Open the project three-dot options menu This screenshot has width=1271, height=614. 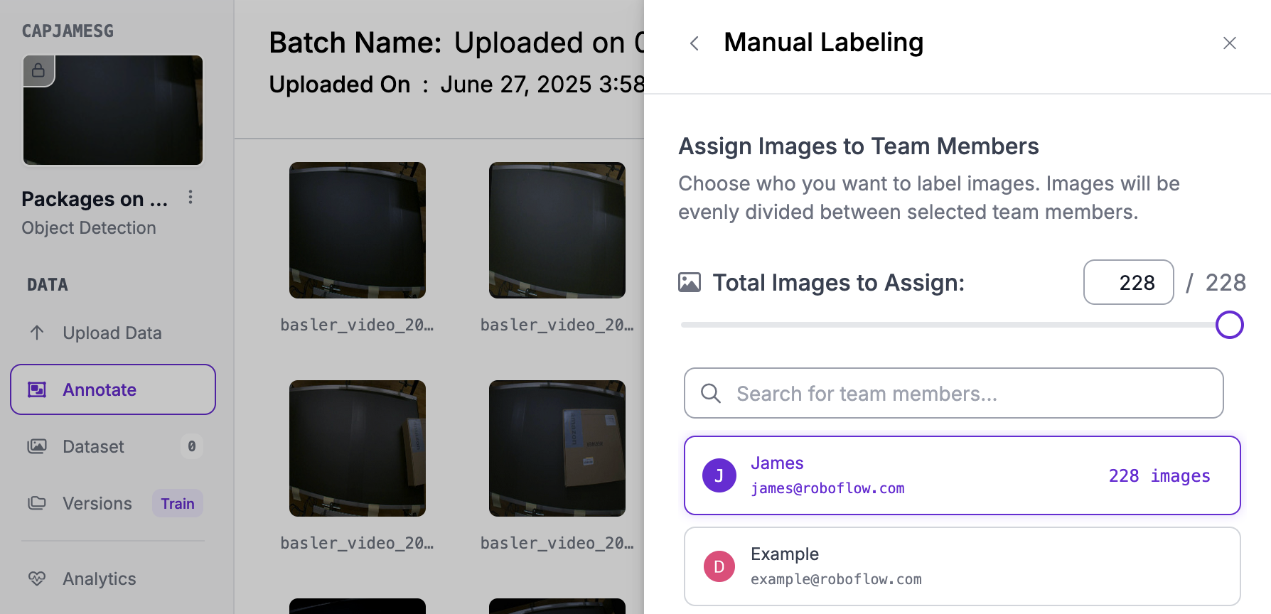[x=191, y=198]
